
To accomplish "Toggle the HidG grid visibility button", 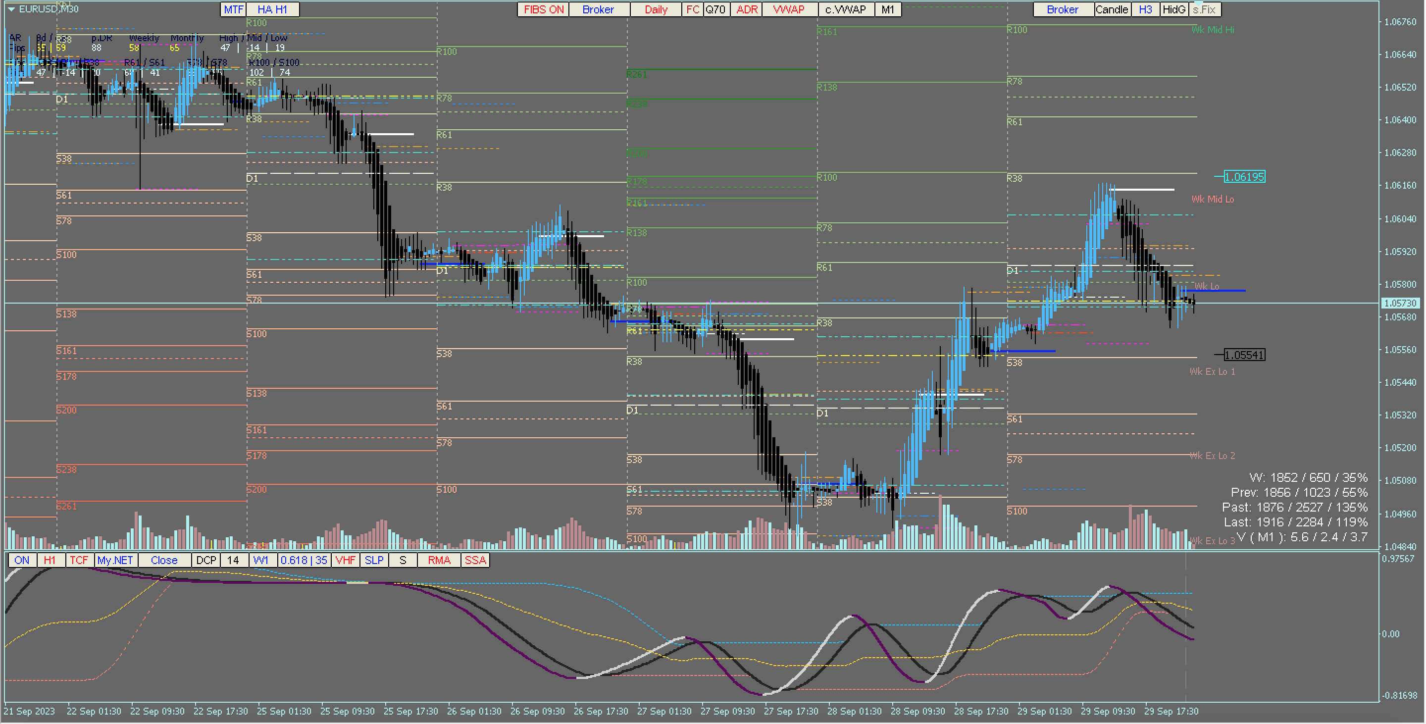I will coord(1173,9).
